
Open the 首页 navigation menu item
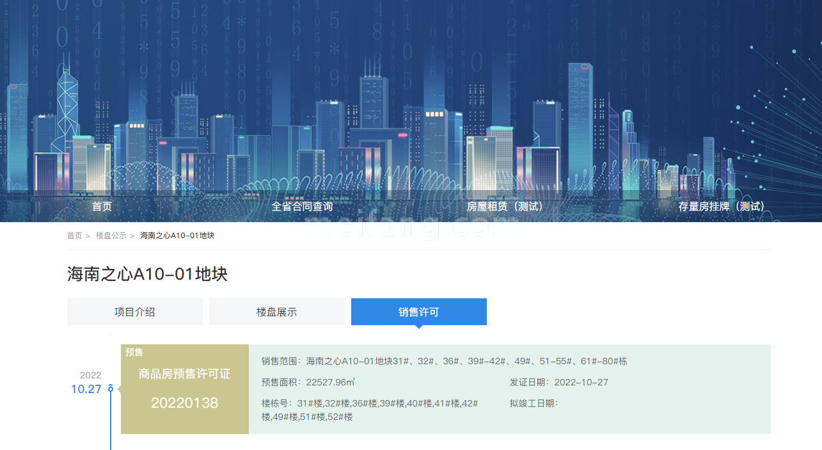[102, 207]
